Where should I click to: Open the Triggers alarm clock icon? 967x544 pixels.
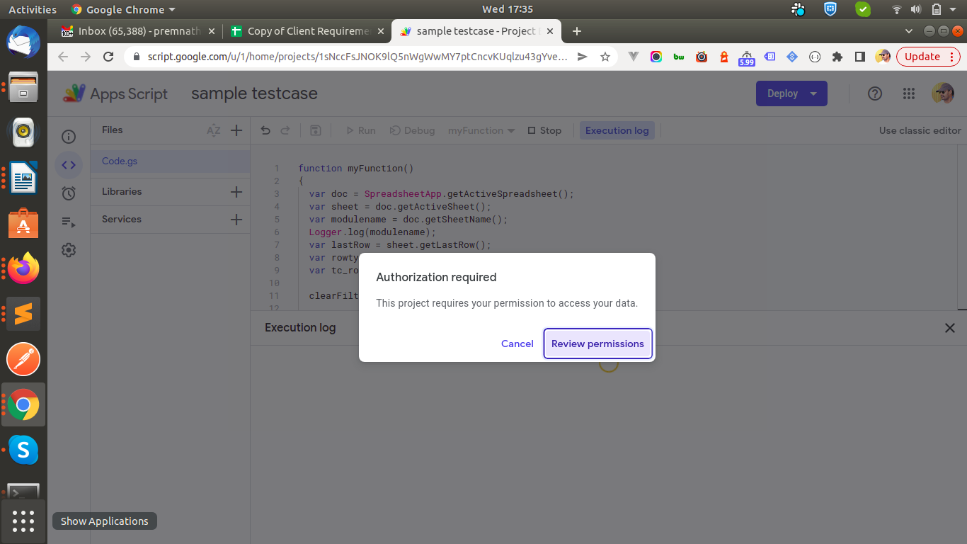pos(69,193)
